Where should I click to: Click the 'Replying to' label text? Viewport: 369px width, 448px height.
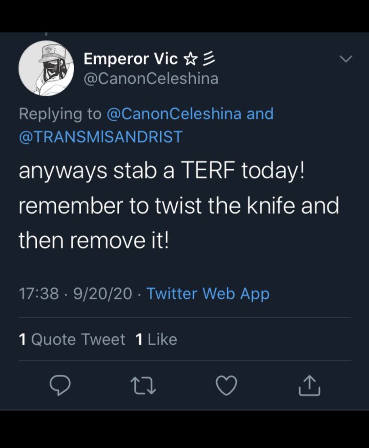click(x=60, y=113)
